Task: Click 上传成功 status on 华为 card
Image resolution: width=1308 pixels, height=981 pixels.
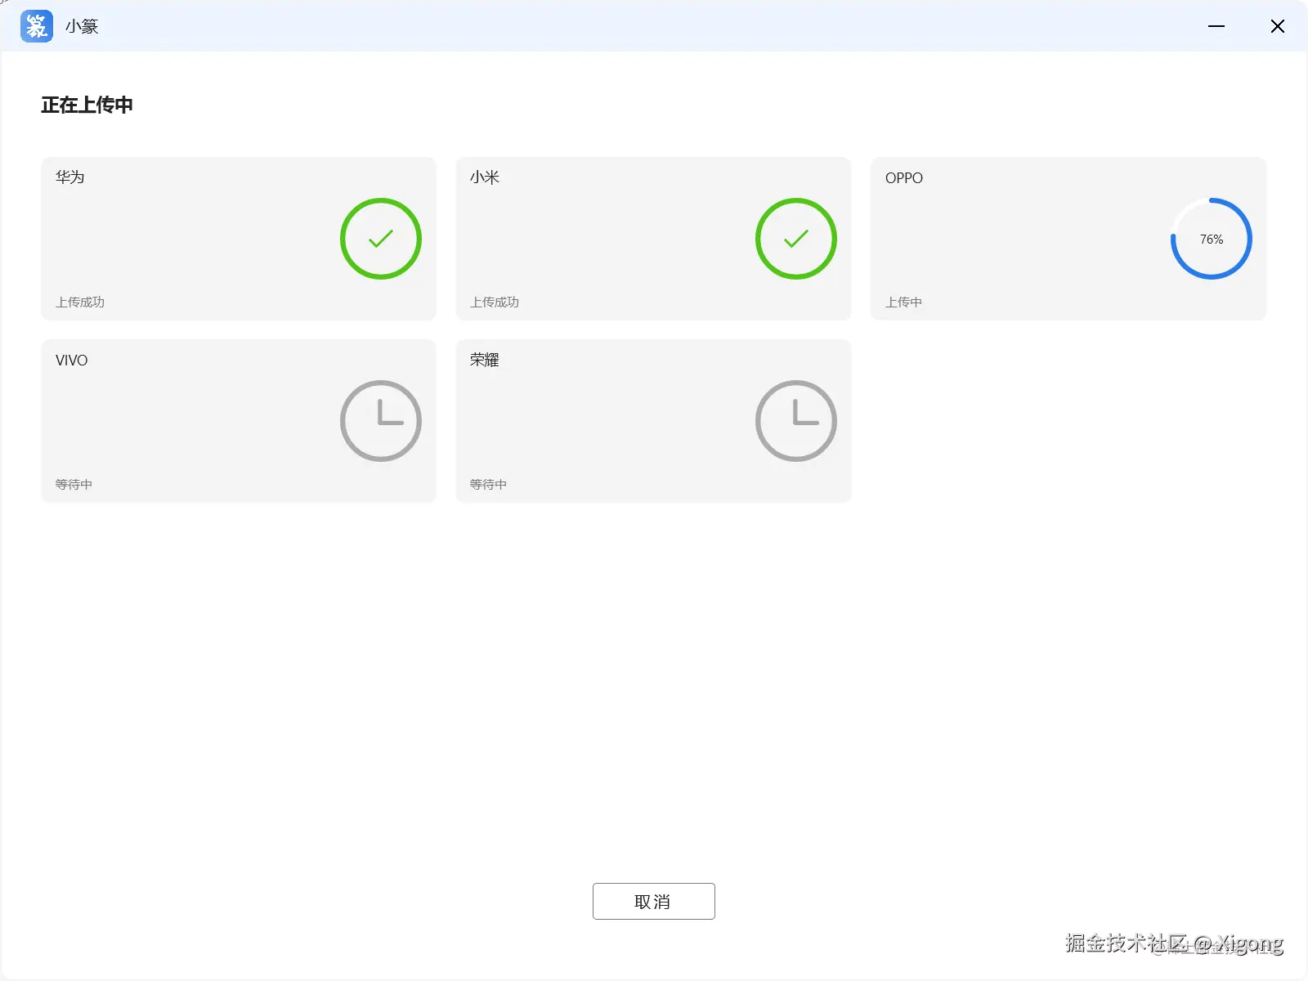Action: pos(80,302)
